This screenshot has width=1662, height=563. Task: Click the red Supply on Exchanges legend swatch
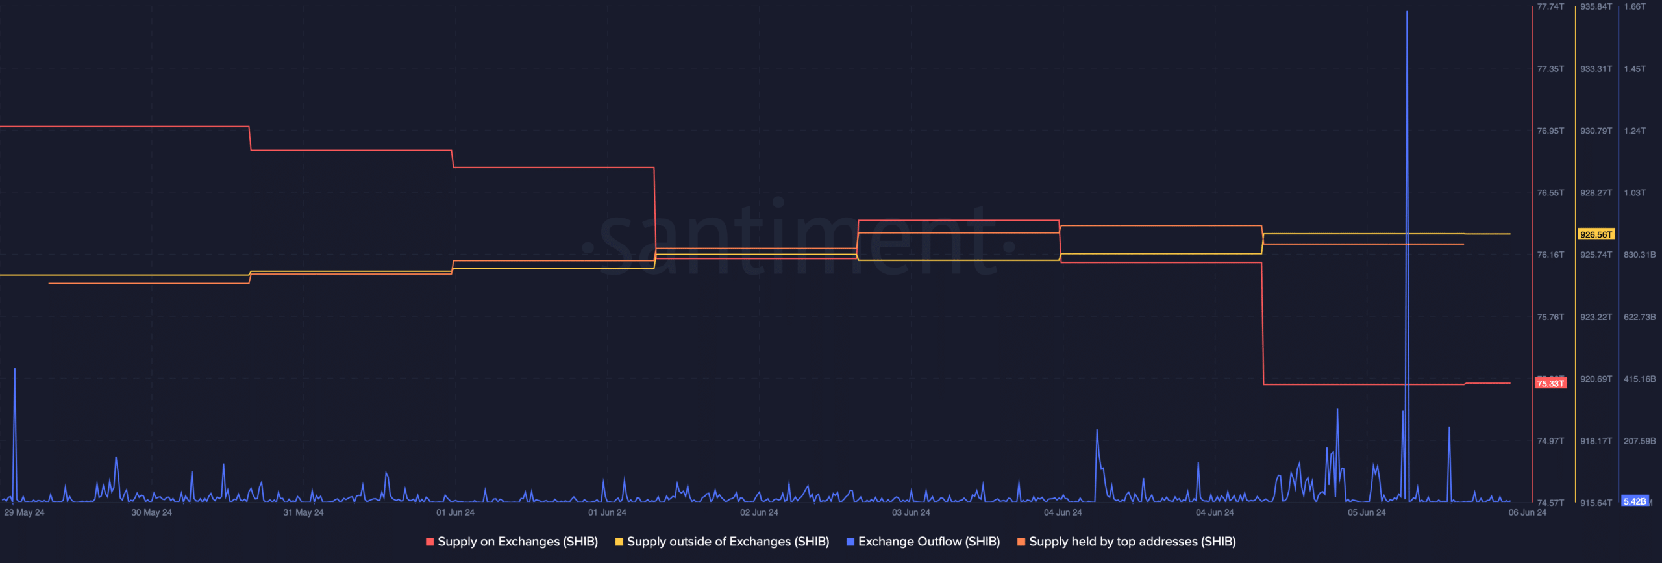click(x=430, y=542)
